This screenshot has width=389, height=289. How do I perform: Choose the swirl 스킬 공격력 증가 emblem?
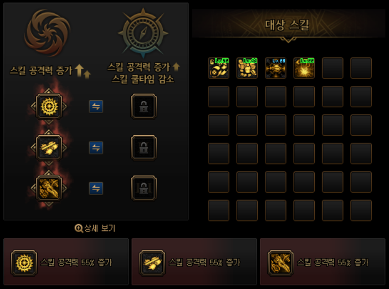[48, 33]
